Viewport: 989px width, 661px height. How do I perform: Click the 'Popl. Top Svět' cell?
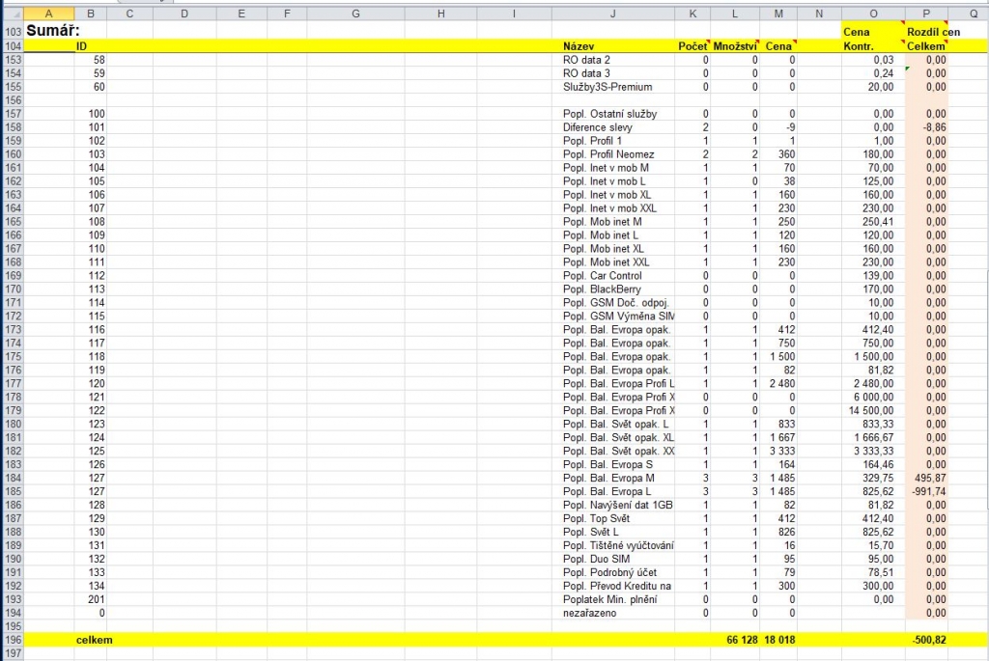[x=612, y=518]
